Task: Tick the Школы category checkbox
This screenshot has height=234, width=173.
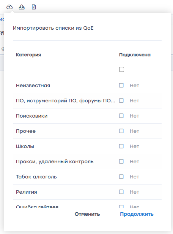Action: [x=121, y=146]
